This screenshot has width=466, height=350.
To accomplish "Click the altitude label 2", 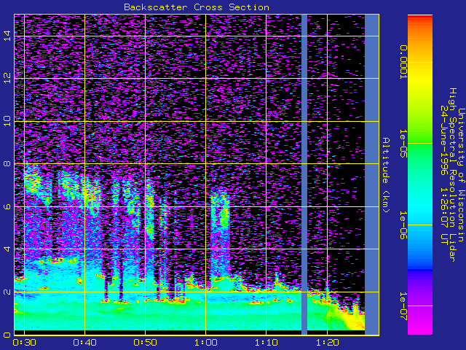I will pos(7,292).
